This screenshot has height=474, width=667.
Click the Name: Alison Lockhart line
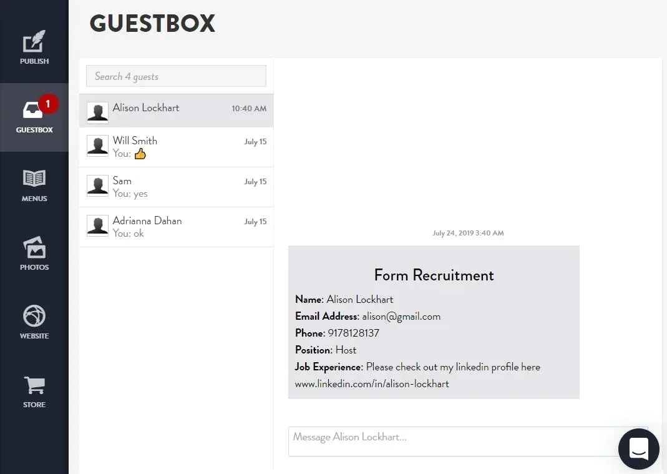(344, 299)
